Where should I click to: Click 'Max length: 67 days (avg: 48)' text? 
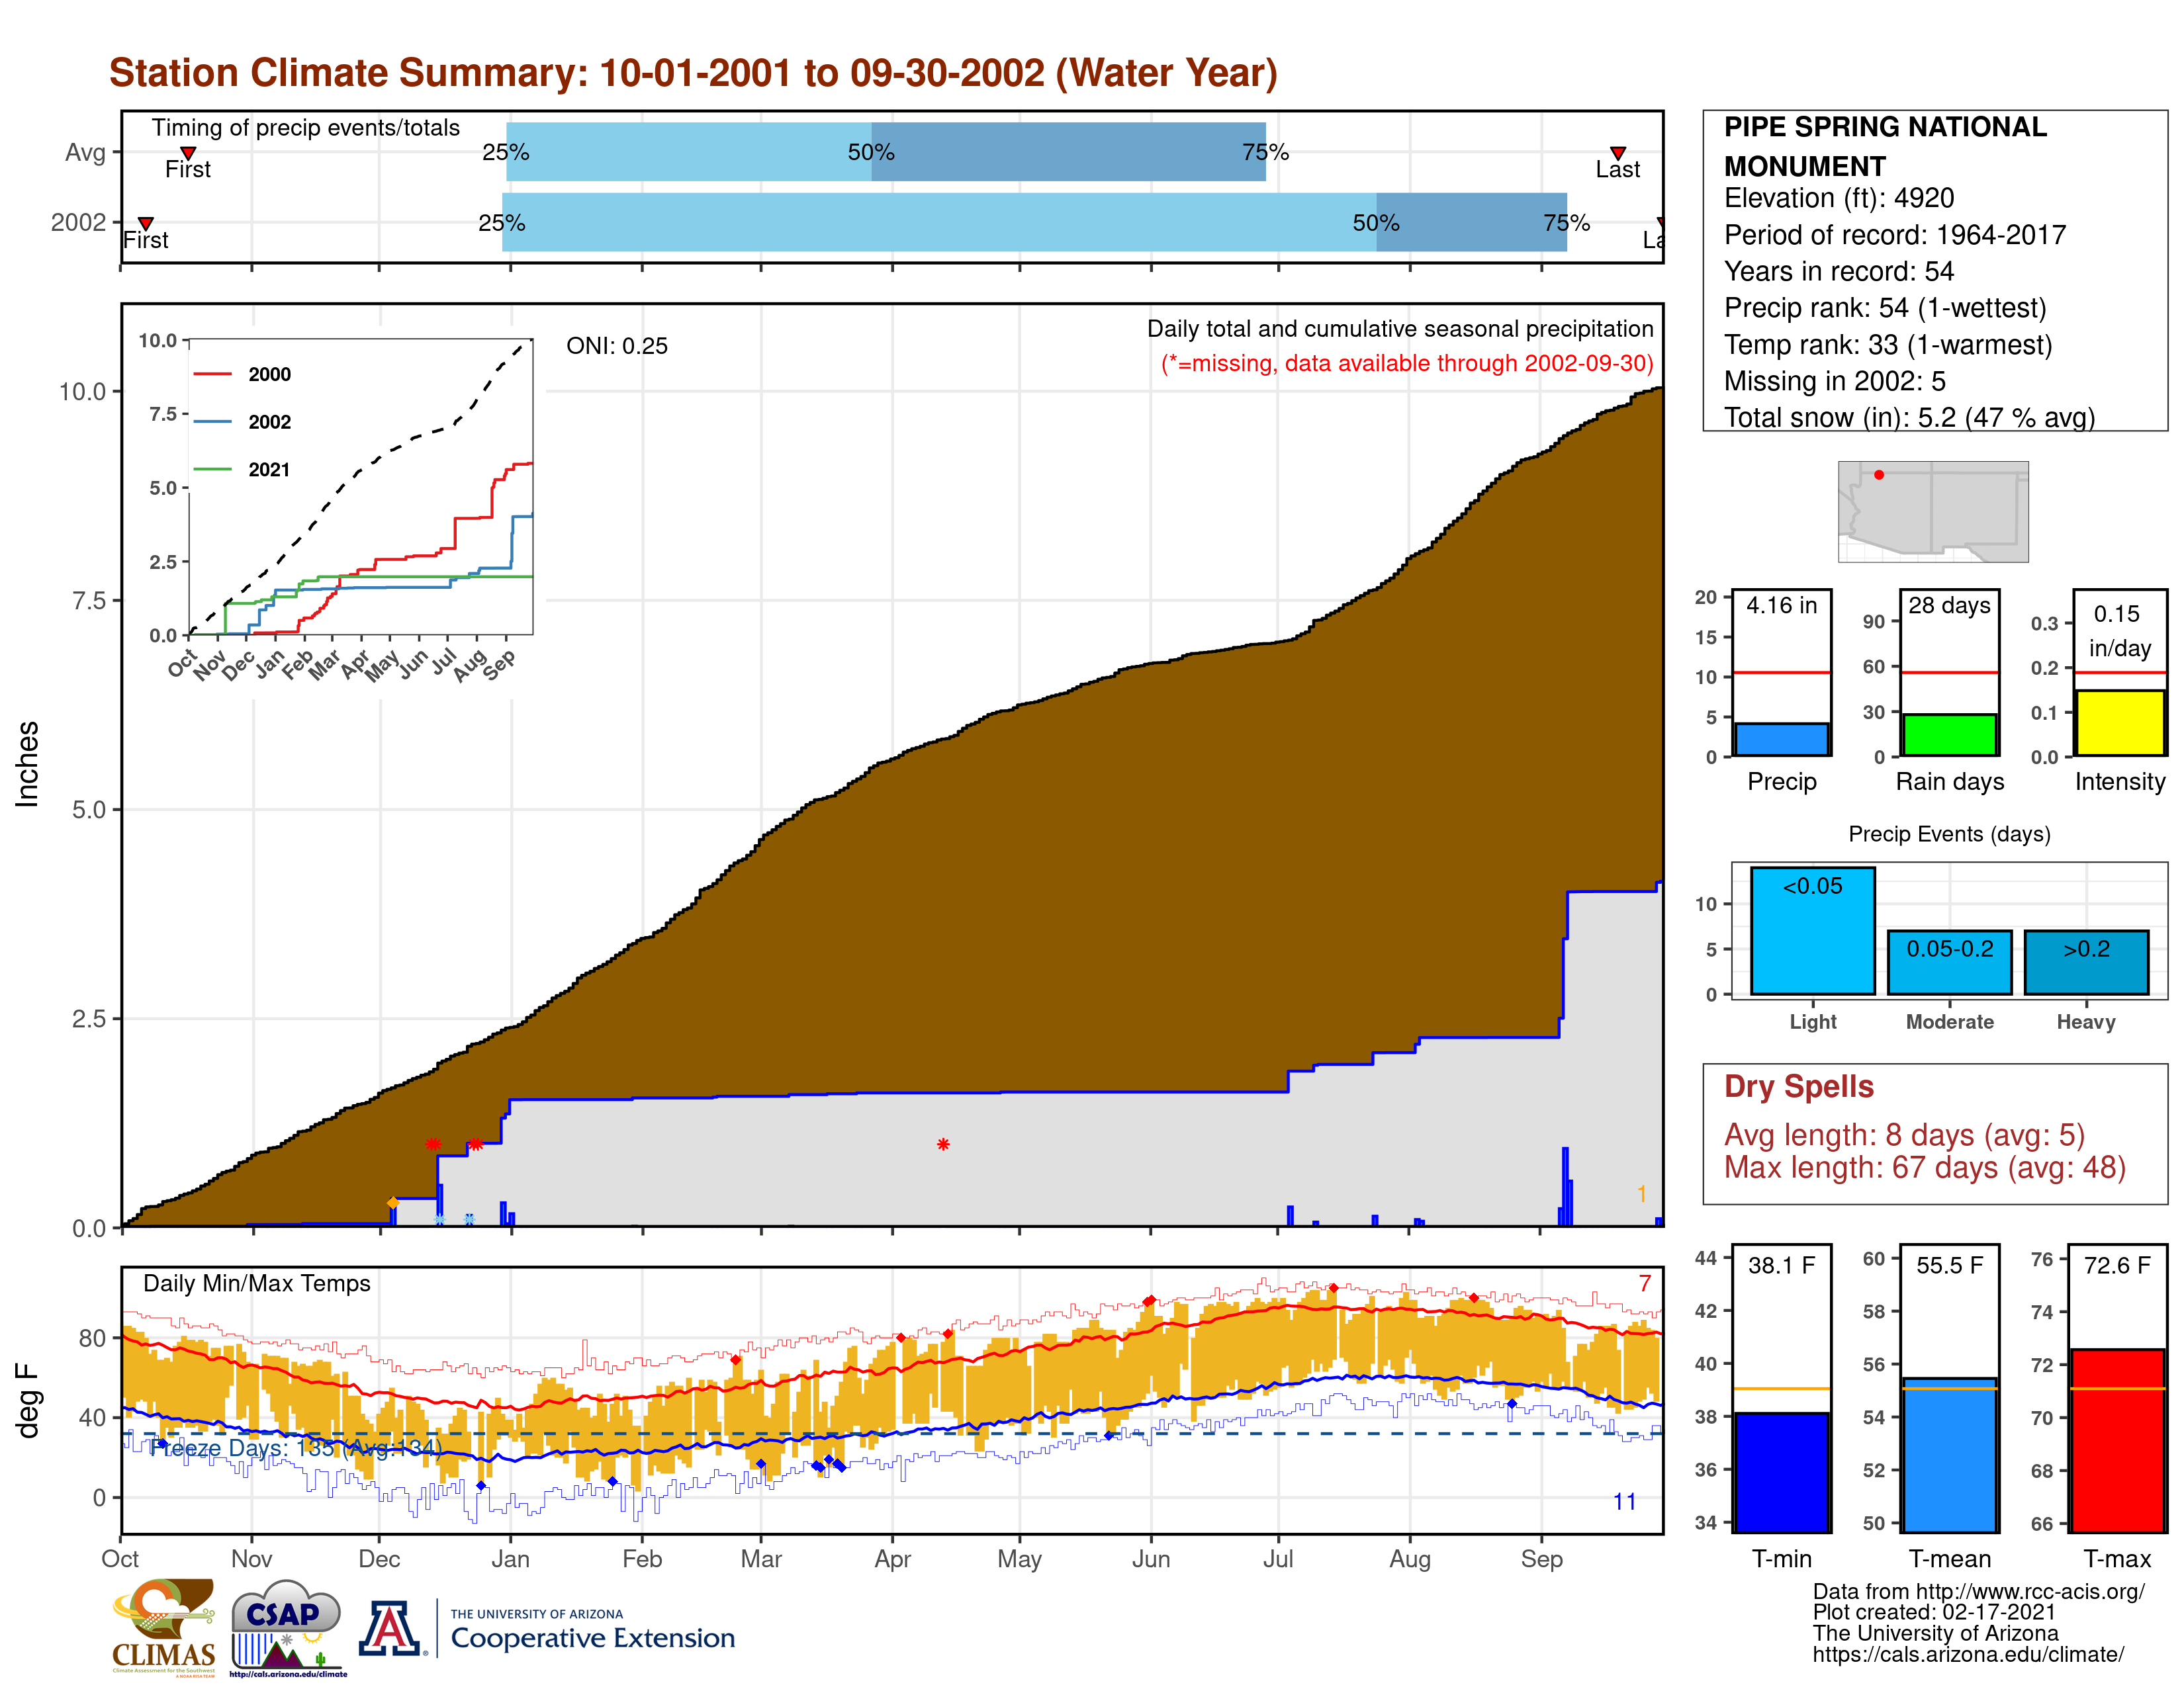[1924, 1167]
